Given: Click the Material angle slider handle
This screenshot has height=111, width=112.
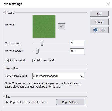Looking at the screenshot, I should coord(37,51).
